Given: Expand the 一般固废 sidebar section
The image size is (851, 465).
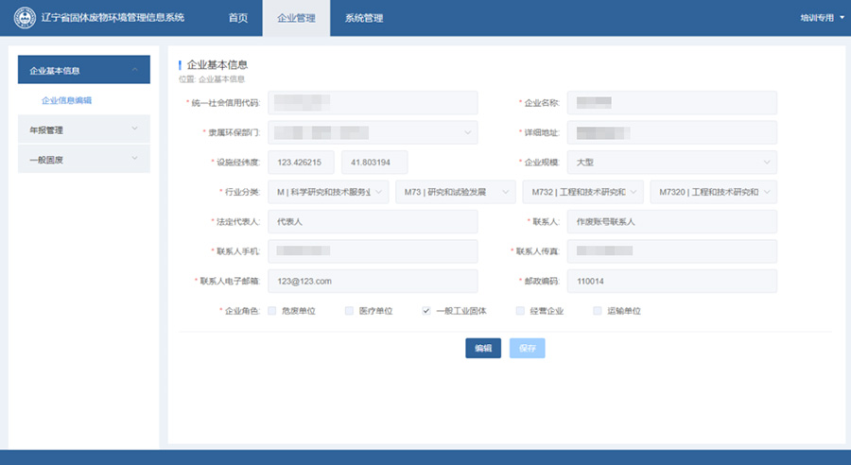Looking at the screenshot, I should click(84, 159).
